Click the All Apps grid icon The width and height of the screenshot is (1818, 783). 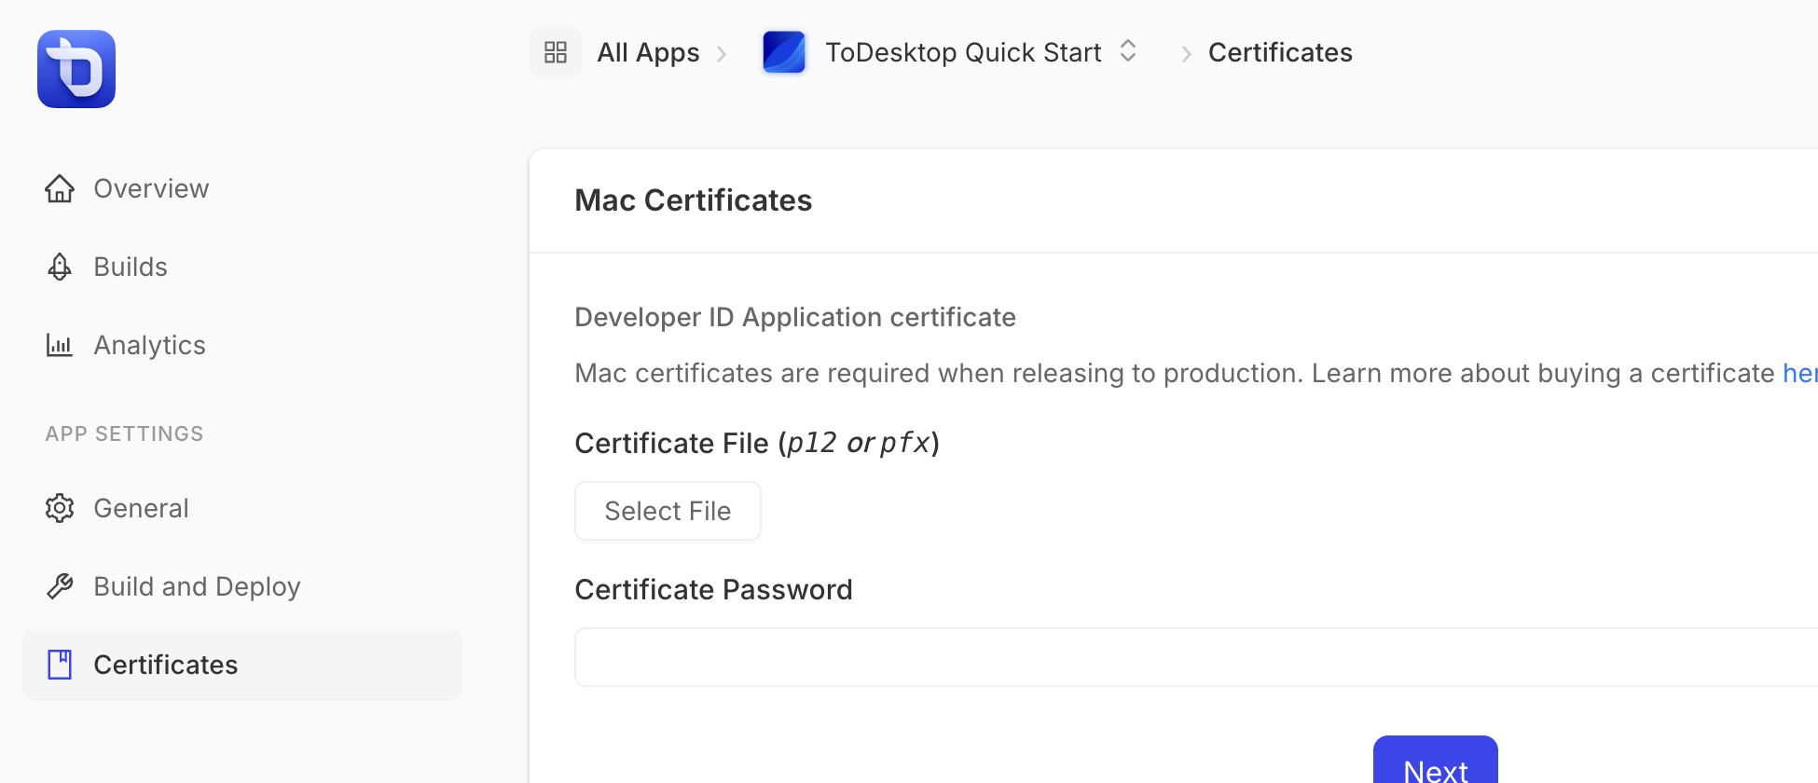tap(556, 52)
